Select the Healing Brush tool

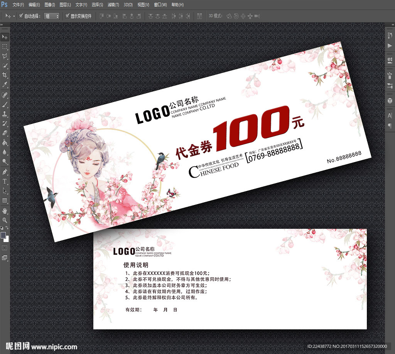pyautogui.click(x=5, y=95)
